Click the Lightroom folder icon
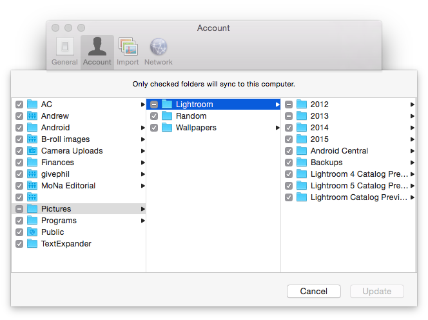 click(x=167, y=105)
